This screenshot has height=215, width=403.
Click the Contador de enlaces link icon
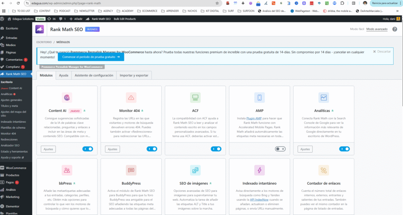pyautogui.click(x=324, y=170)
